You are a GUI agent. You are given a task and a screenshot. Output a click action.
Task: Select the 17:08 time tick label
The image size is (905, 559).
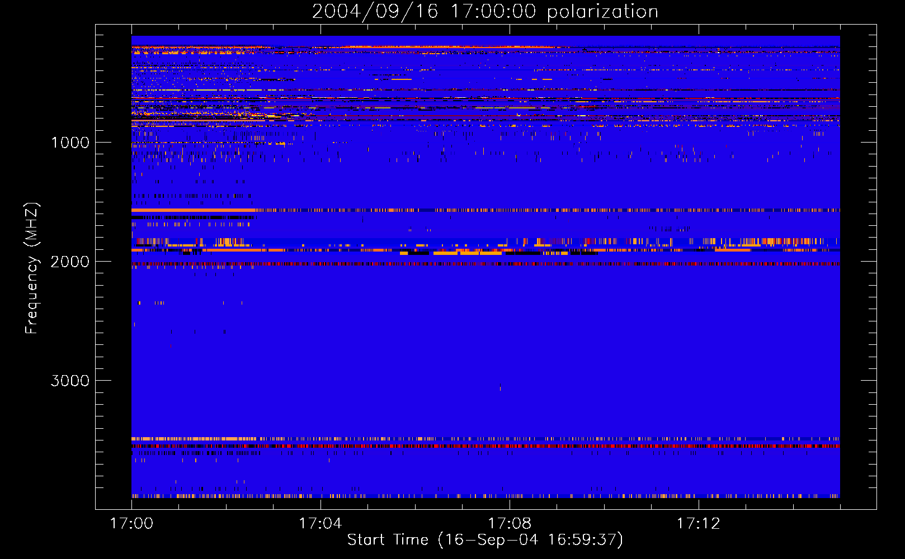510,524
